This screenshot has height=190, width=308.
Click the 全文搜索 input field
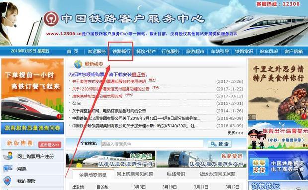(x=152, y=144)
